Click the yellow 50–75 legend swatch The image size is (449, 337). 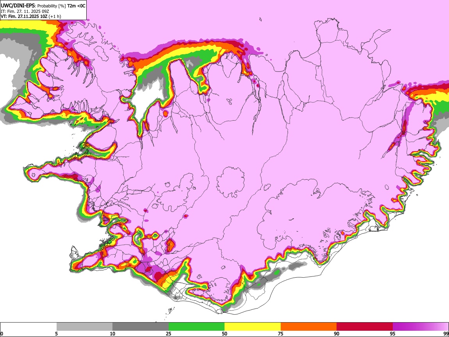tap(253, 327)
